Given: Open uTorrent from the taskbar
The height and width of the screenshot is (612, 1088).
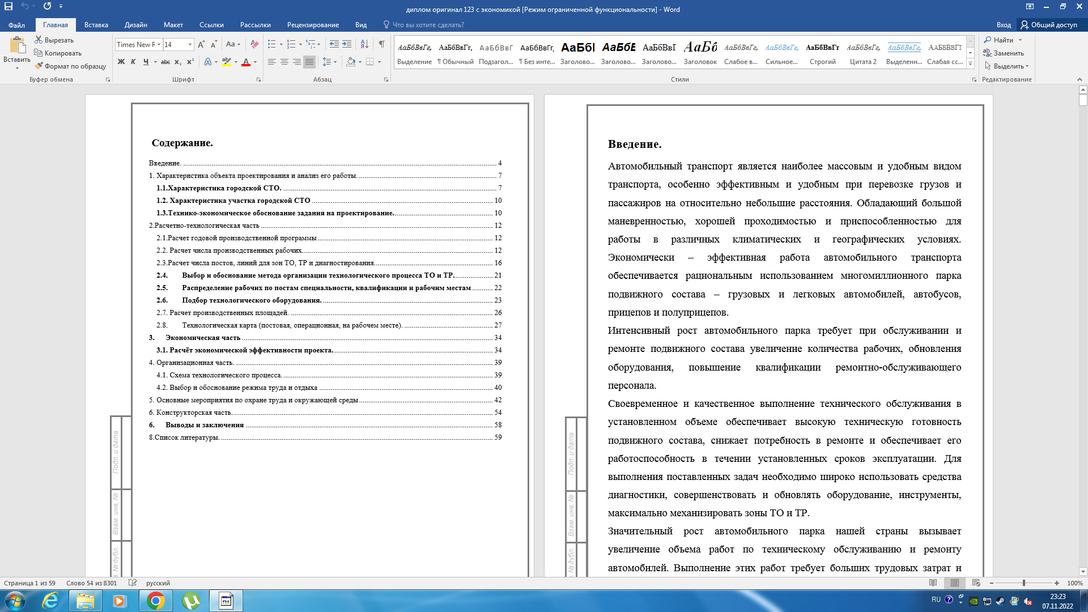Looking at the screenshot, I should [x=191, y=601].
